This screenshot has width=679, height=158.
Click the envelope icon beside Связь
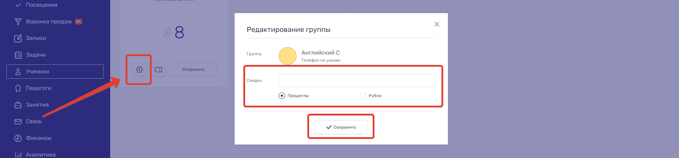pyautogui.click(x=18, y=122)
